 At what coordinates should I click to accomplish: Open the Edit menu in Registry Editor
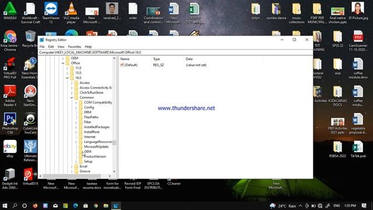tap(51, 47)
